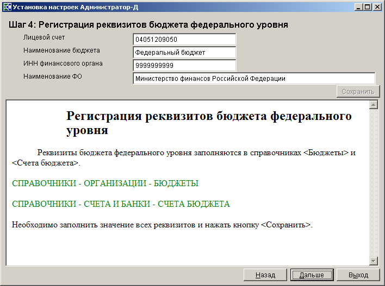This screenshot has height=286, width=385.
Task: Click the scroll up arrow in help panel
Action: pyautogui.click(x=373, y=105)
